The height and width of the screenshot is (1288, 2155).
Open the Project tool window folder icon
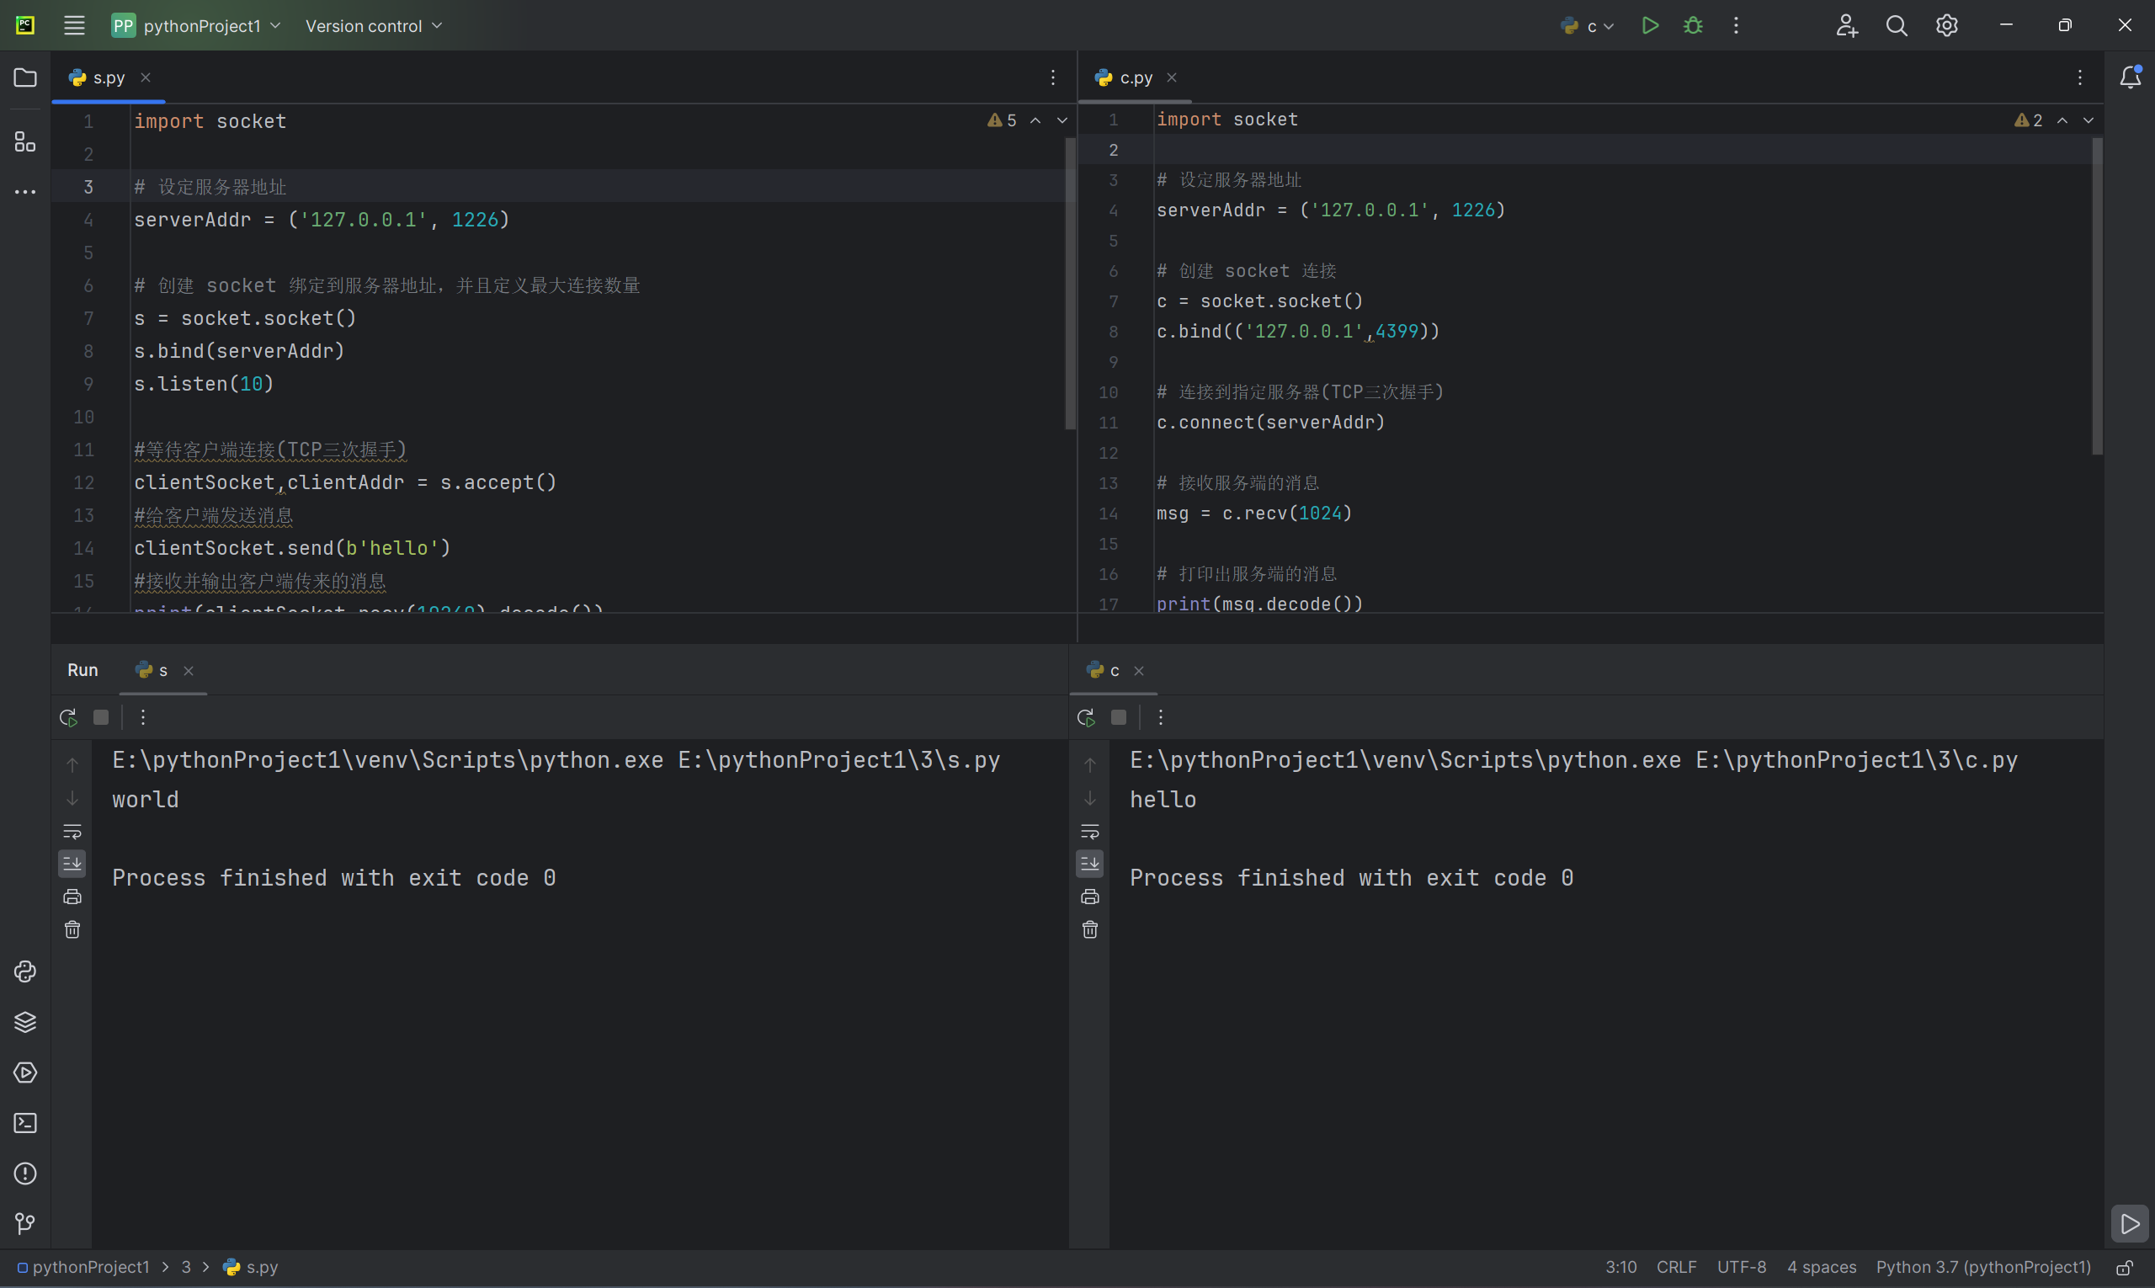[x=25, y=78]
